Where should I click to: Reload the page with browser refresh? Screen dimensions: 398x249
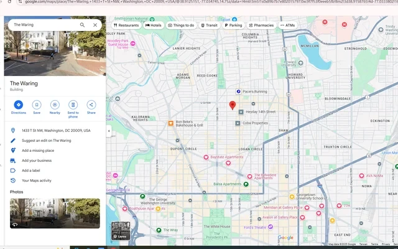(9, 1)
